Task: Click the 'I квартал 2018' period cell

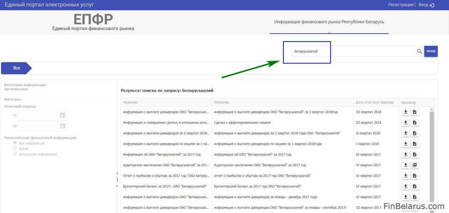Action: (367, 144)
